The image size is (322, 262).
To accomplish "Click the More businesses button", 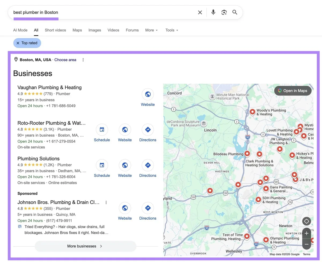I will (85, 246).
